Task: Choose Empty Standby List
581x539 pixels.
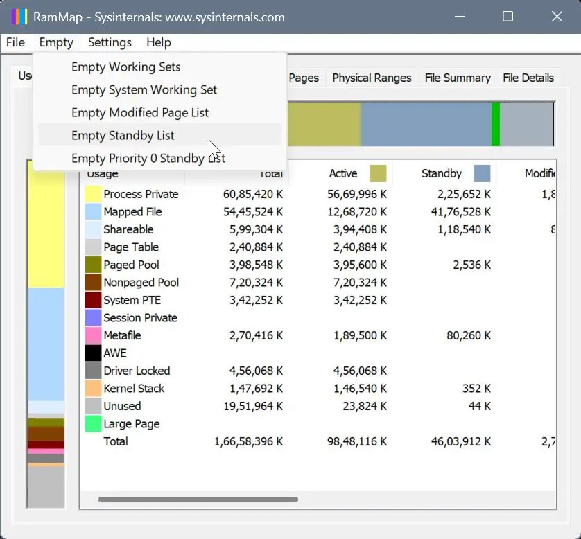Action: 159,136
